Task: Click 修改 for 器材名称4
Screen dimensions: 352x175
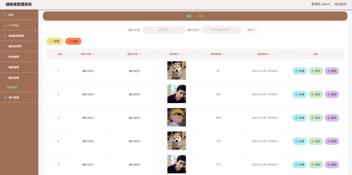Action: click(x=316, y=95)
